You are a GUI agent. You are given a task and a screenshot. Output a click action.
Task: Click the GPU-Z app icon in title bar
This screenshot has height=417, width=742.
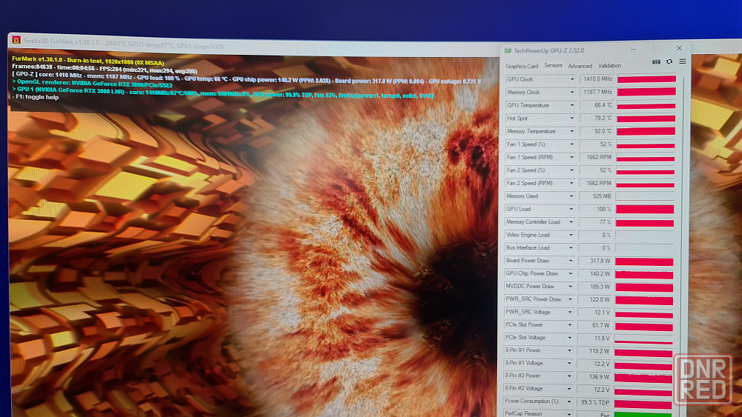[x=508, y=50]
